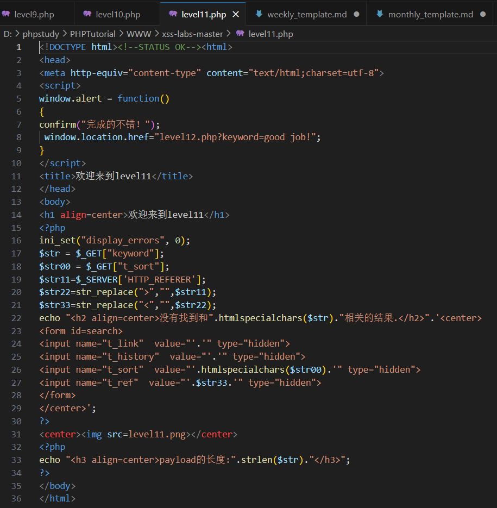The height and width of the screenshot is (508, 497).
Task: Expand the chevron after xss-labs-master in breadcrumb
Action: pyautogui.click(x=229, y=34)
